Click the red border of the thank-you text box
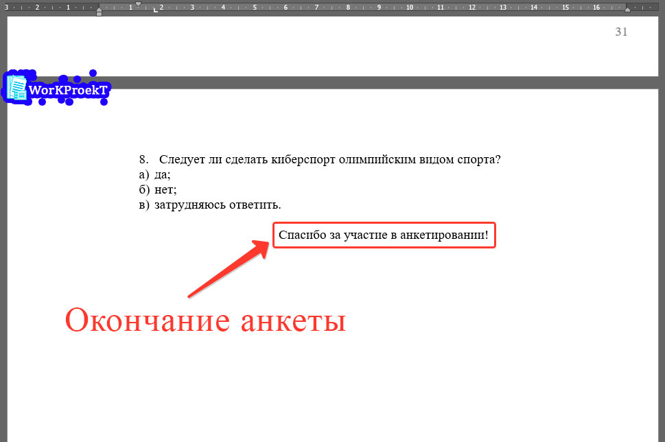Viewport: 665px width, 442px height. 384,224
